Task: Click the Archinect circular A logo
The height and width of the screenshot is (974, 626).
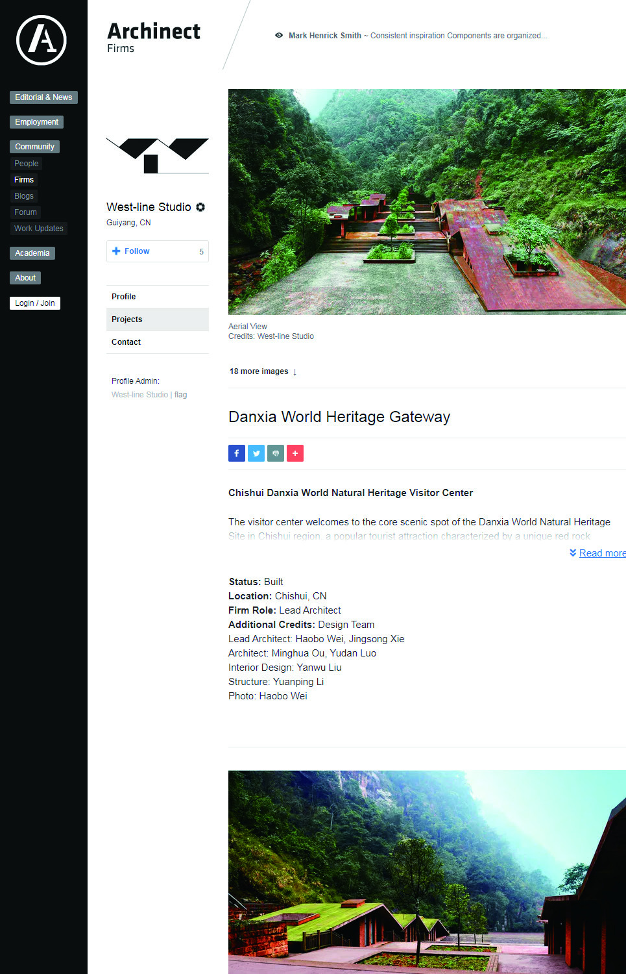Action: [42, 40]
